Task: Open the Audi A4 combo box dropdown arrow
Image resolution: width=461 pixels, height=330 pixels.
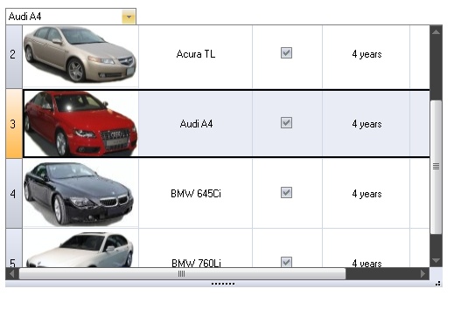Action: point(129,17)
